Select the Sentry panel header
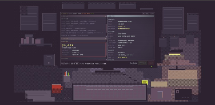 (x=131, y=16)
